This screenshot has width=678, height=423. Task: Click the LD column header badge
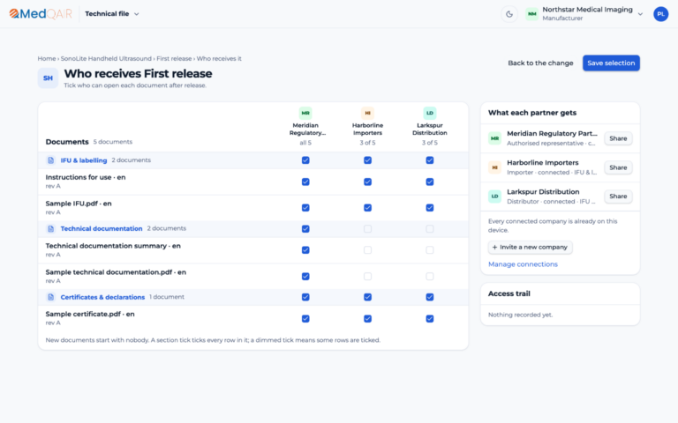(430, 113)
